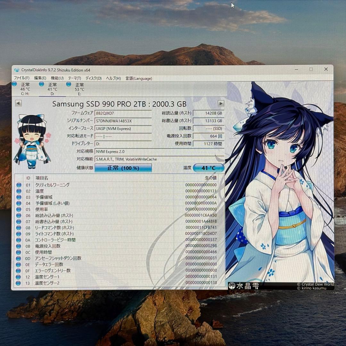Viewport: 346px width, 346px height.
Task: Click the chibi Shizuku character image
Action: coord(32,142)
